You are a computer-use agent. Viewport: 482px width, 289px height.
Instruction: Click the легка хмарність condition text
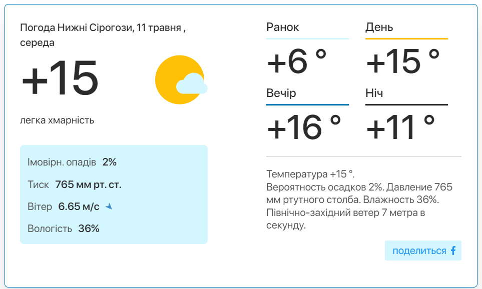pyautogui.click(x=57, y=120)
